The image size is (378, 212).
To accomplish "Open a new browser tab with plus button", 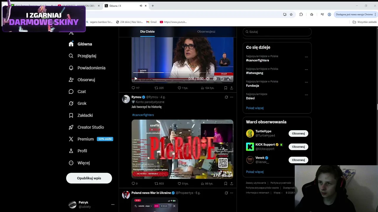I will 153,6.
